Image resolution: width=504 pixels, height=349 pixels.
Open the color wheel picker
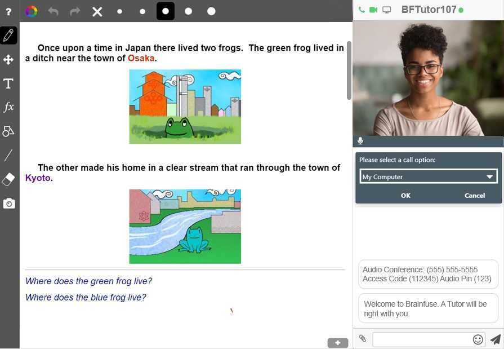click(31, 11)
